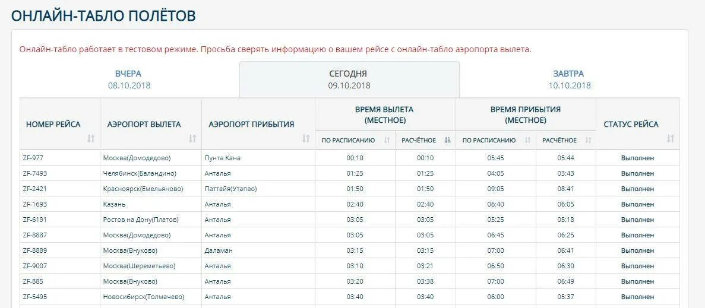705x308 pixels.
Task: Open ЗАВТРА 10.10.2018 tab
Action: pos(569,80)
